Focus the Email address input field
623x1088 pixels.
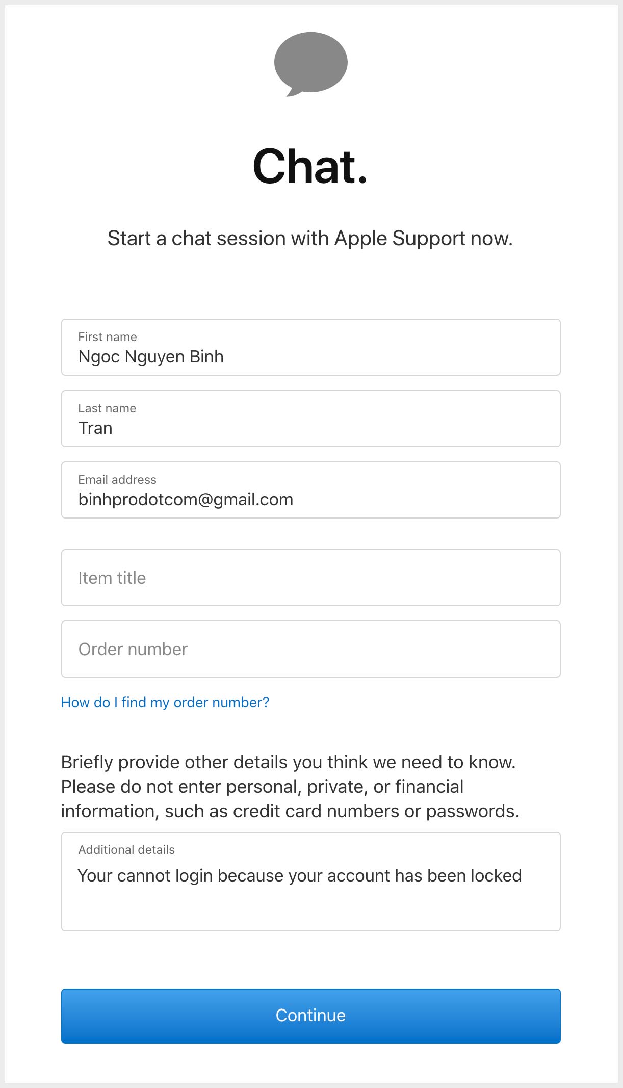[311, 490]
